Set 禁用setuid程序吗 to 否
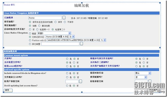Image resolution: width=167 pixels, height=97 pixels. pos(75,66)
